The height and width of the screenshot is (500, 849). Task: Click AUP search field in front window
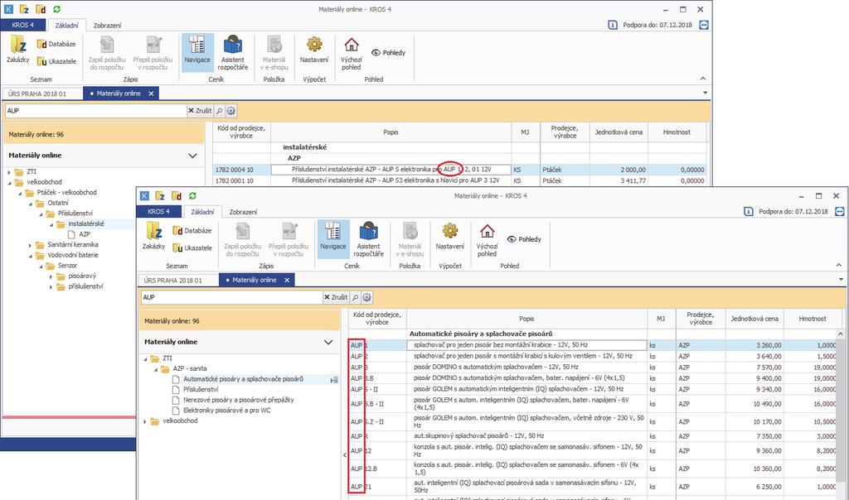232,297
